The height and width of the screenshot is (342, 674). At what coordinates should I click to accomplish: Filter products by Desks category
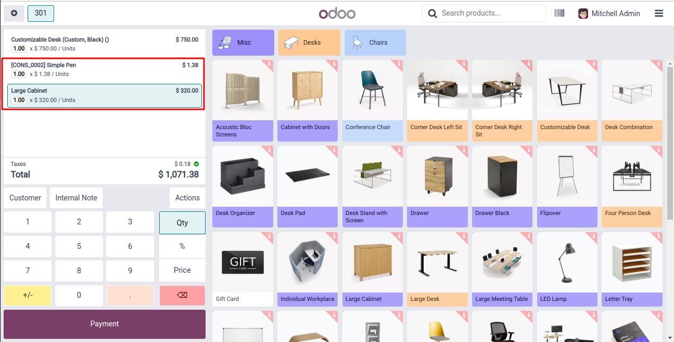(x=309, y=43)
